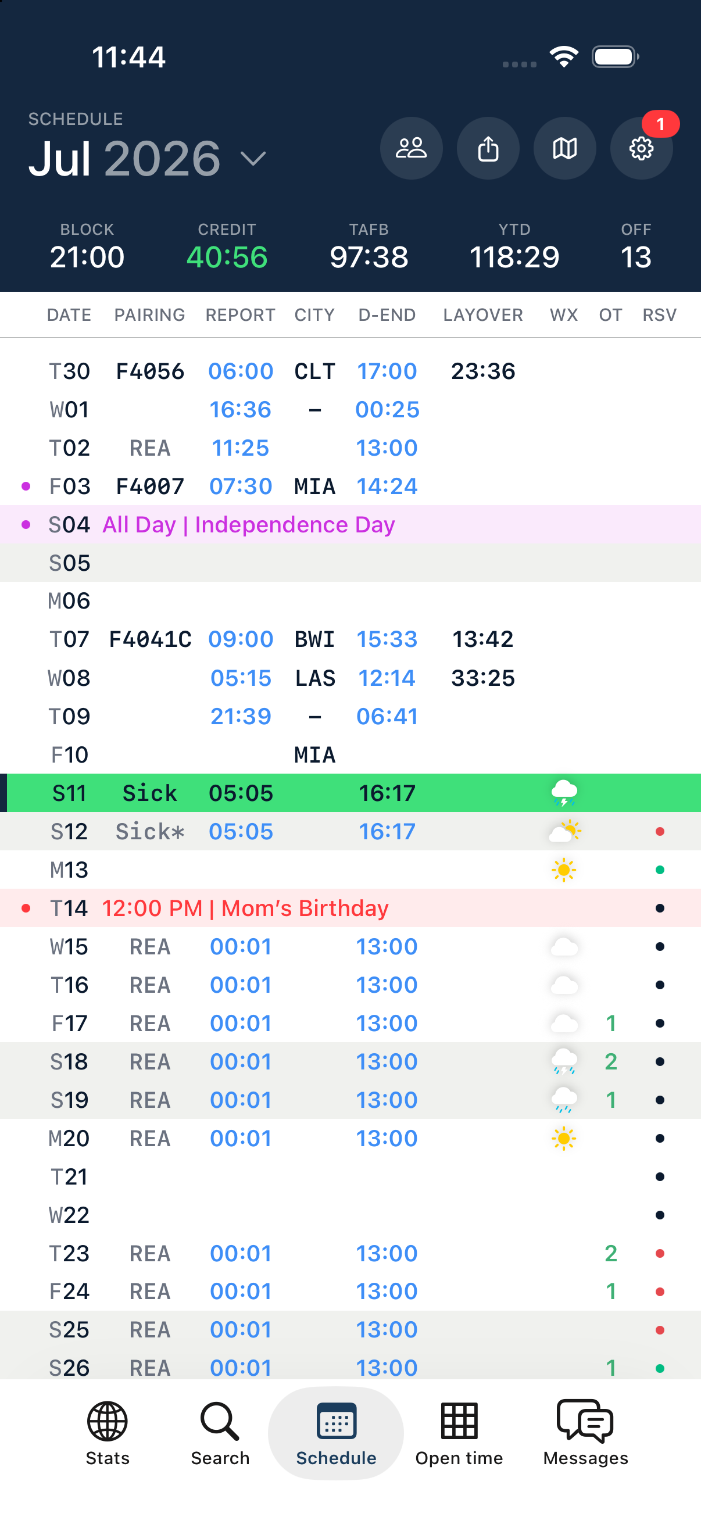Tap report time 16:36 on W01

point(240,409)
